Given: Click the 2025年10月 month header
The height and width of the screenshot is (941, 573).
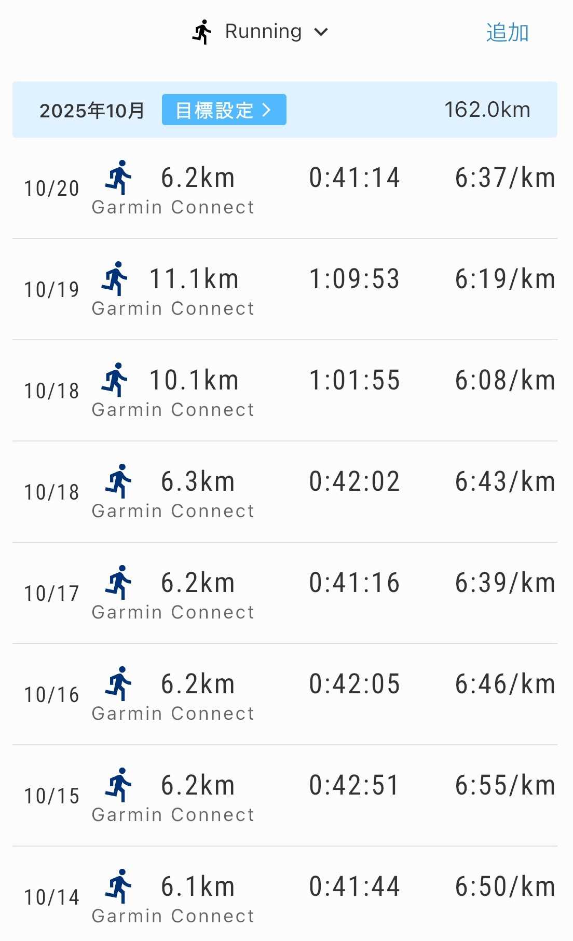Looking at the screenshot, I should 92,110.
